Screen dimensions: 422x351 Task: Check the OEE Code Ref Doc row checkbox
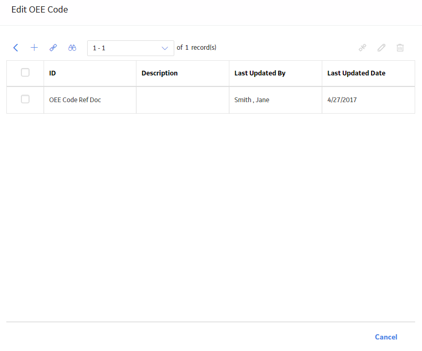pyautogui.click(x=25, y=100)
